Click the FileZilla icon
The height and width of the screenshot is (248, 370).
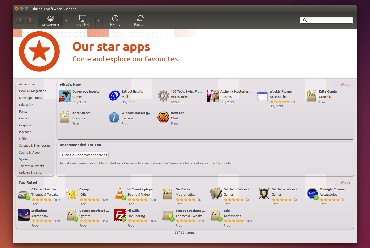120,215
